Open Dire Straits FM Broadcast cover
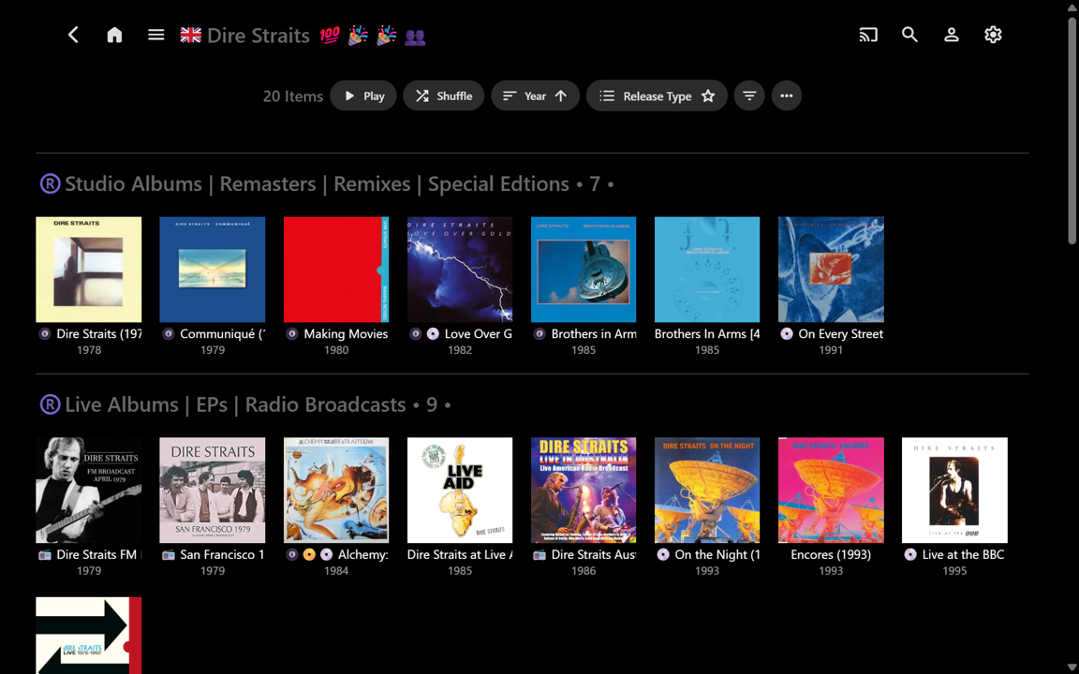The height and width of the screenshot is (674, 1079). pos(89,491)
